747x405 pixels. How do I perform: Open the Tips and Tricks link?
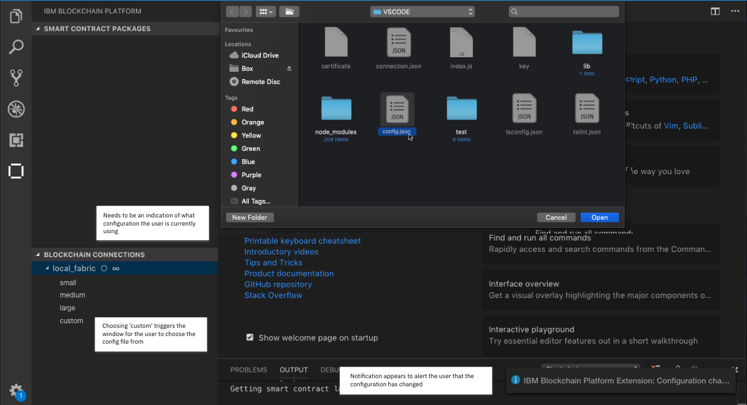273,262
